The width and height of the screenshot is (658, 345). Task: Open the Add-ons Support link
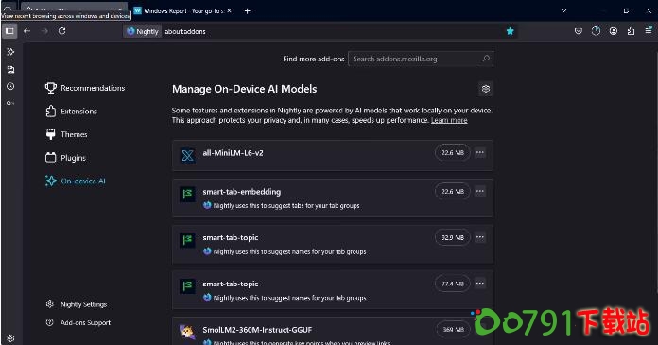78,322
